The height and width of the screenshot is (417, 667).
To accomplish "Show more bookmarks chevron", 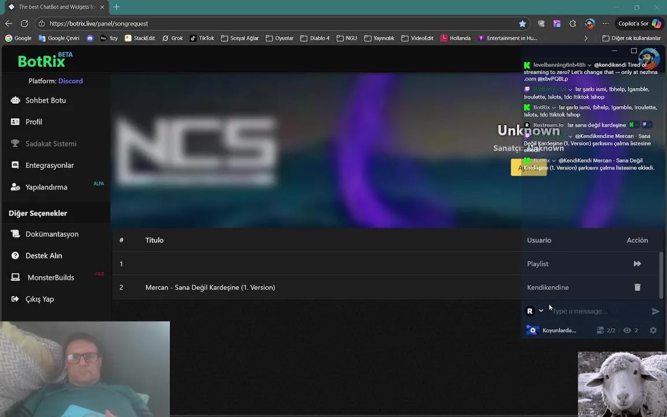I will (586, 38).
